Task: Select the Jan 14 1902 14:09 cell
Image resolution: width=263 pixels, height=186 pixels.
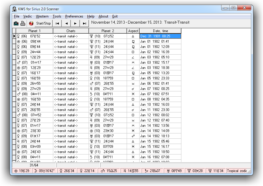Action: 160,131
